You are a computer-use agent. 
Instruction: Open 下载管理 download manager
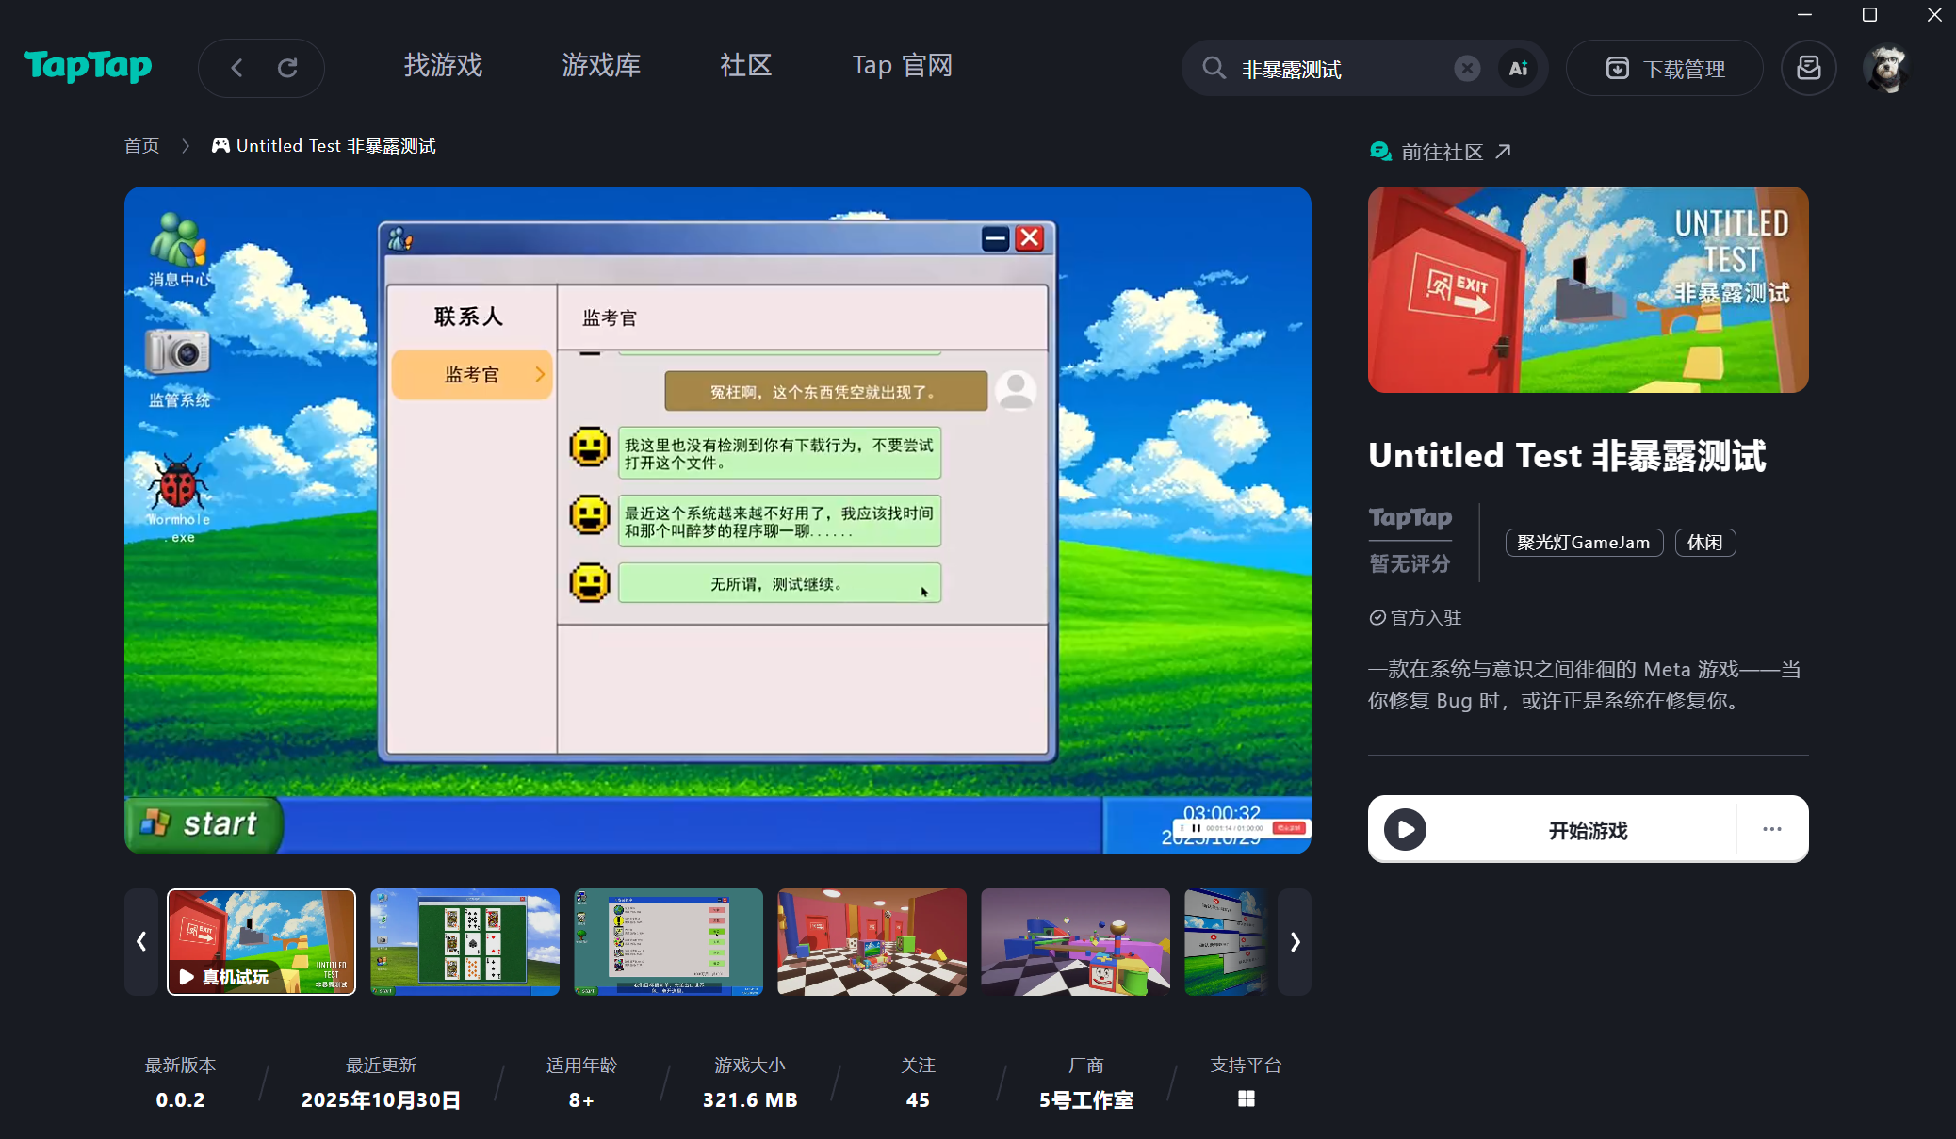pyautogui.click(x=1665, y=68)
